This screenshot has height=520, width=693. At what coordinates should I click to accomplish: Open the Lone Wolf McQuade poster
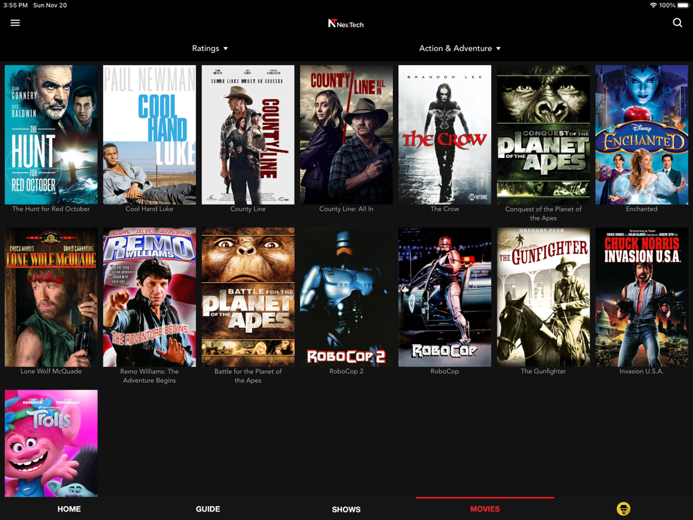pyautogui.click(x=51, y=297)
